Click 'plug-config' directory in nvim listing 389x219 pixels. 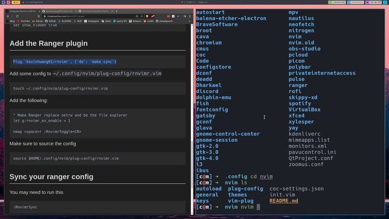pos(246,189)
